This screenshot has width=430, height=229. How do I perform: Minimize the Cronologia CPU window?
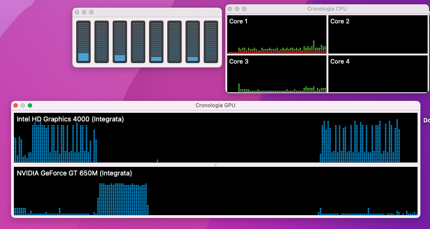click(237, 9)
